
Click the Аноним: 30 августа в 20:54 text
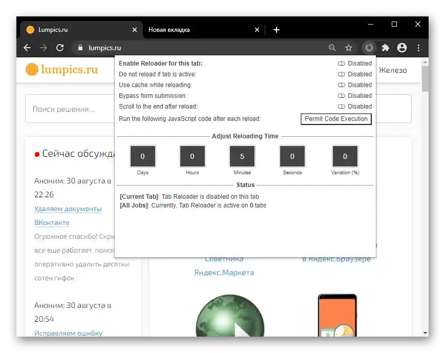pyautogui.click(x=73, y=312)
